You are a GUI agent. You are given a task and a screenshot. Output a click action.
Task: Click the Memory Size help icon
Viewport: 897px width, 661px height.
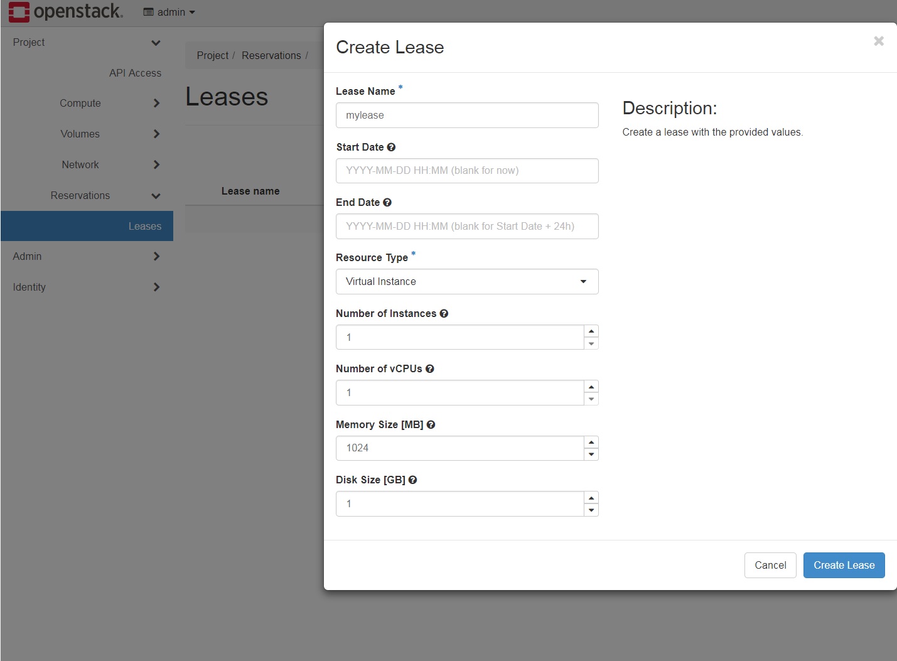(x=431, y=424)
